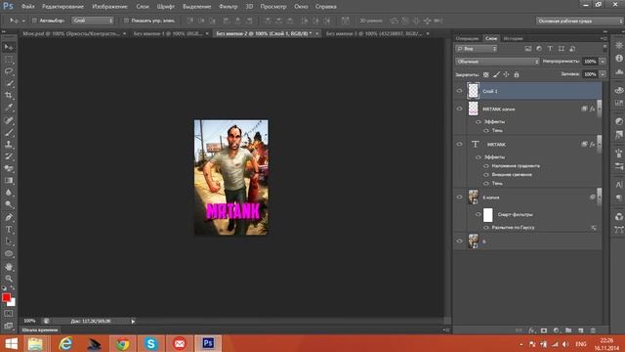
Task: Open blend mode dropdown Обычные
Action: 497,62
